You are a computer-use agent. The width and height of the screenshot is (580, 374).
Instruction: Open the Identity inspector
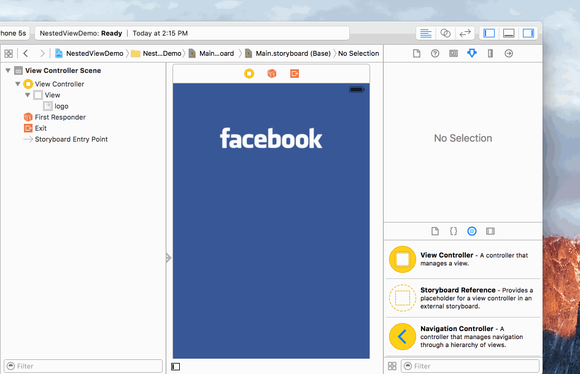(x=454, y=53)
